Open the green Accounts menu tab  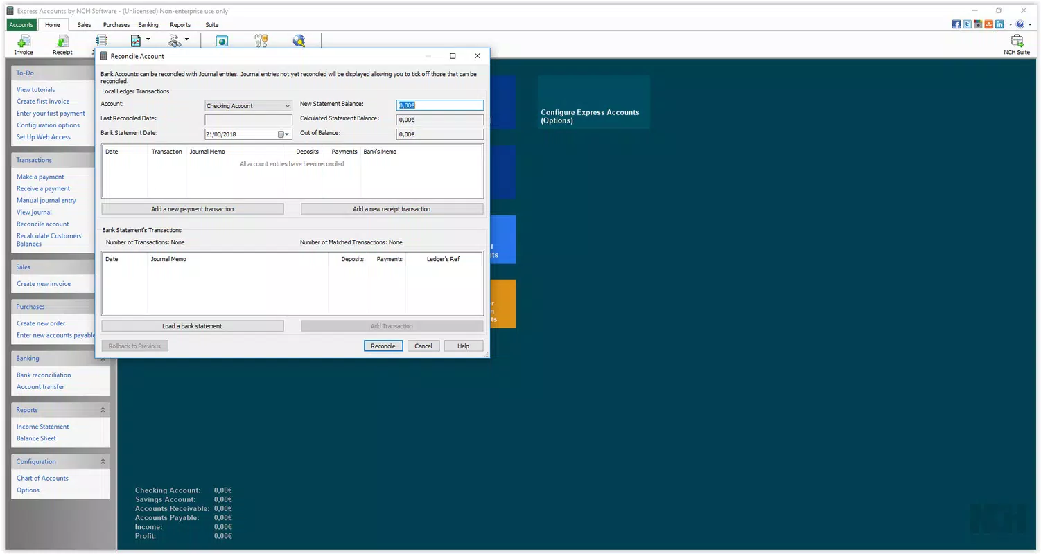[21, 25]
